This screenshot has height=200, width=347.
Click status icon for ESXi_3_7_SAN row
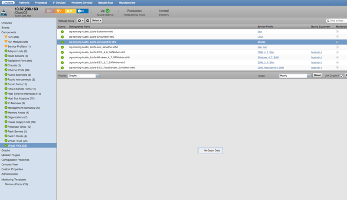[62, 63]
